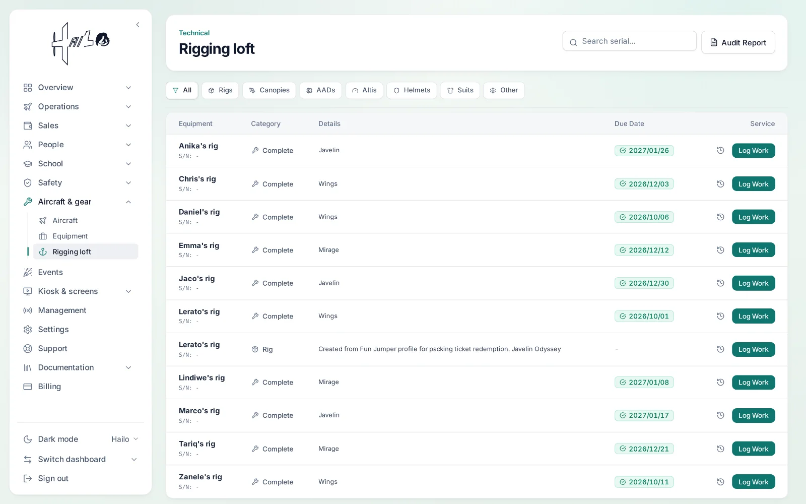Open Rigging loft in the sidebar
The width and height of the screenshot is (806, 504).
[x=86, y=252]
